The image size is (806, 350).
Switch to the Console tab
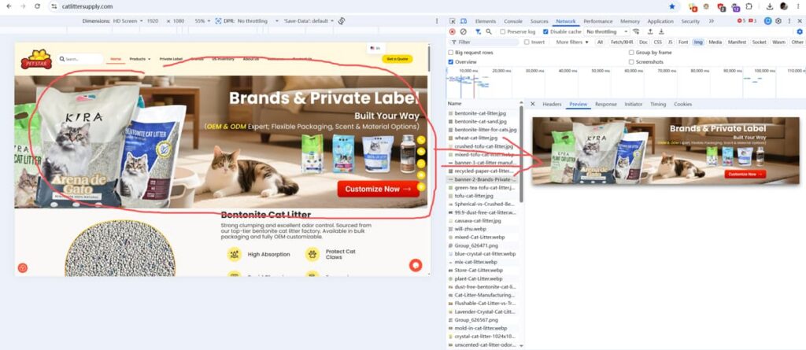513,21
